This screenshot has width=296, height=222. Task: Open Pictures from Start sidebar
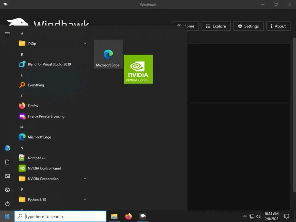[7, 176]
